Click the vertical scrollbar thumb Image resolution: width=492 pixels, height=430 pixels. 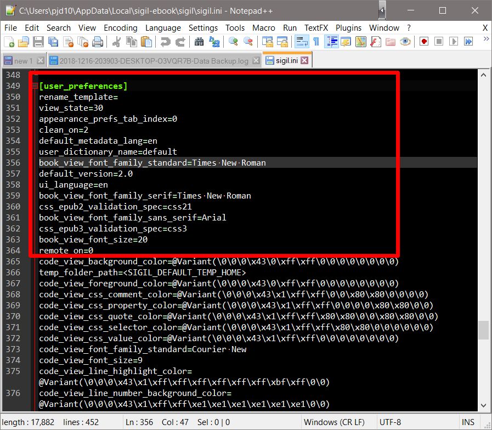484,330
